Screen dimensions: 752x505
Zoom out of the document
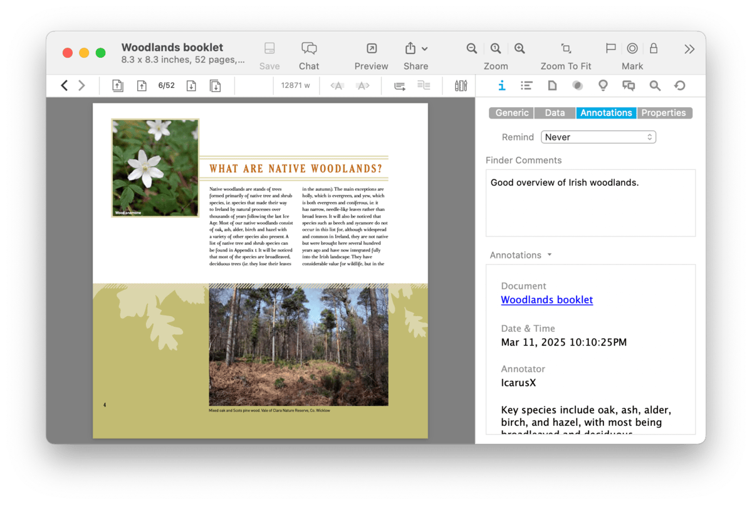point(472,49)
